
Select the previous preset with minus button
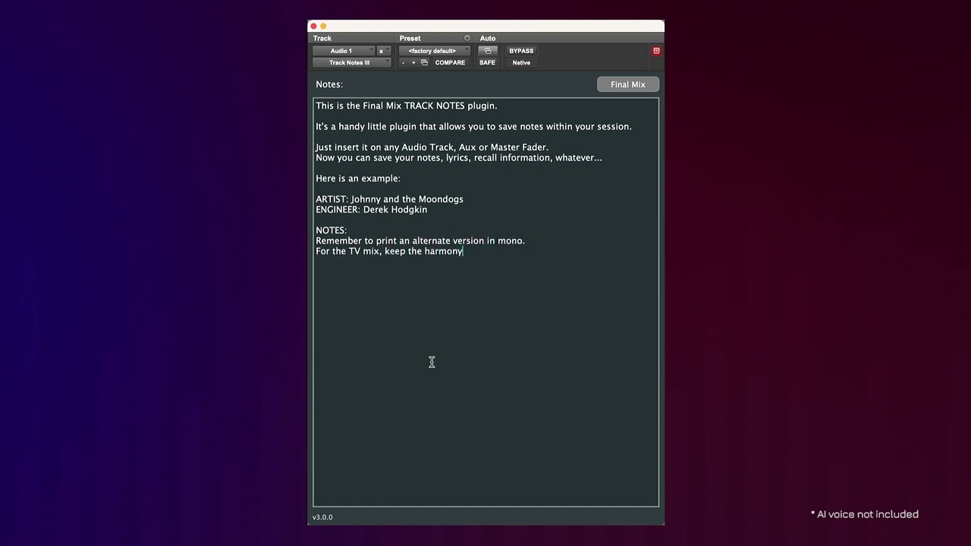[403, 63]
